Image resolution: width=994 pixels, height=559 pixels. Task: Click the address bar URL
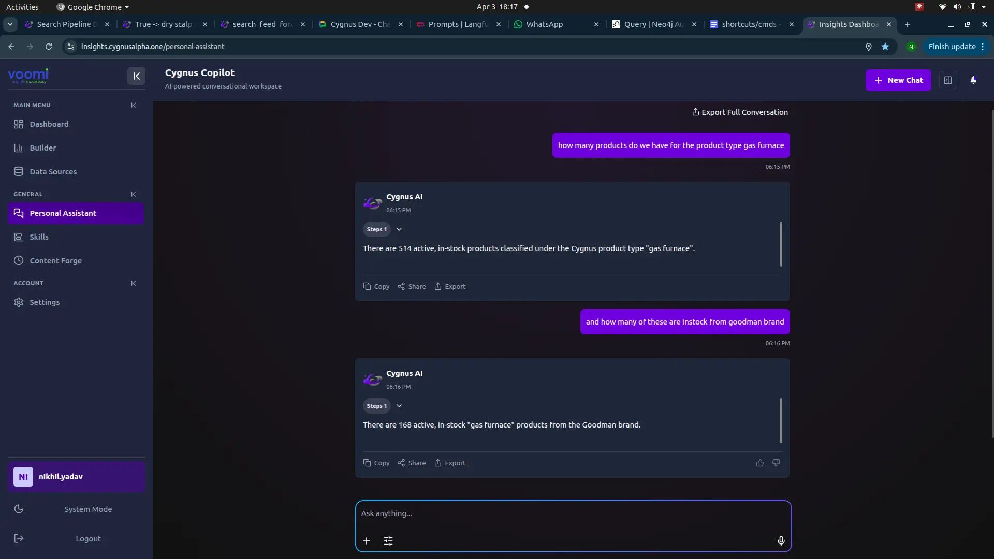[153, 47]
